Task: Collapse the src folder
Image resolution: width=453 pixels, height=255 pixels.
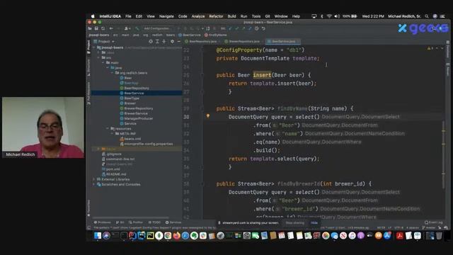Action: 99,57
